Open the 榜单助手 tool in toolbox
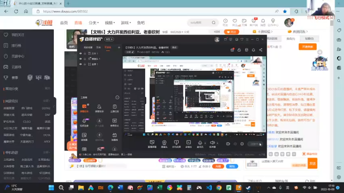The height and width of the screenshot is (193, 344). tap(114, 123)
